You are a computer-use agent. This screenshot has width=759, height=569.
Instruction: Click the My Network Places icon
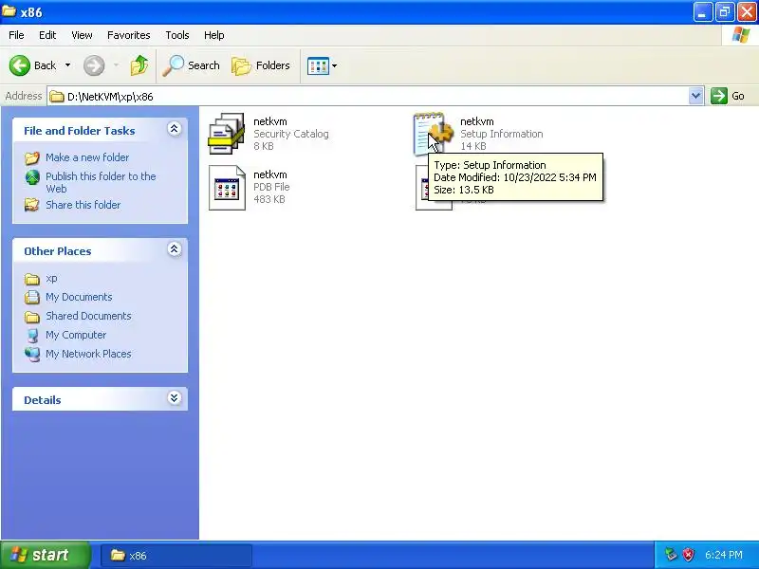click(32, 354)
